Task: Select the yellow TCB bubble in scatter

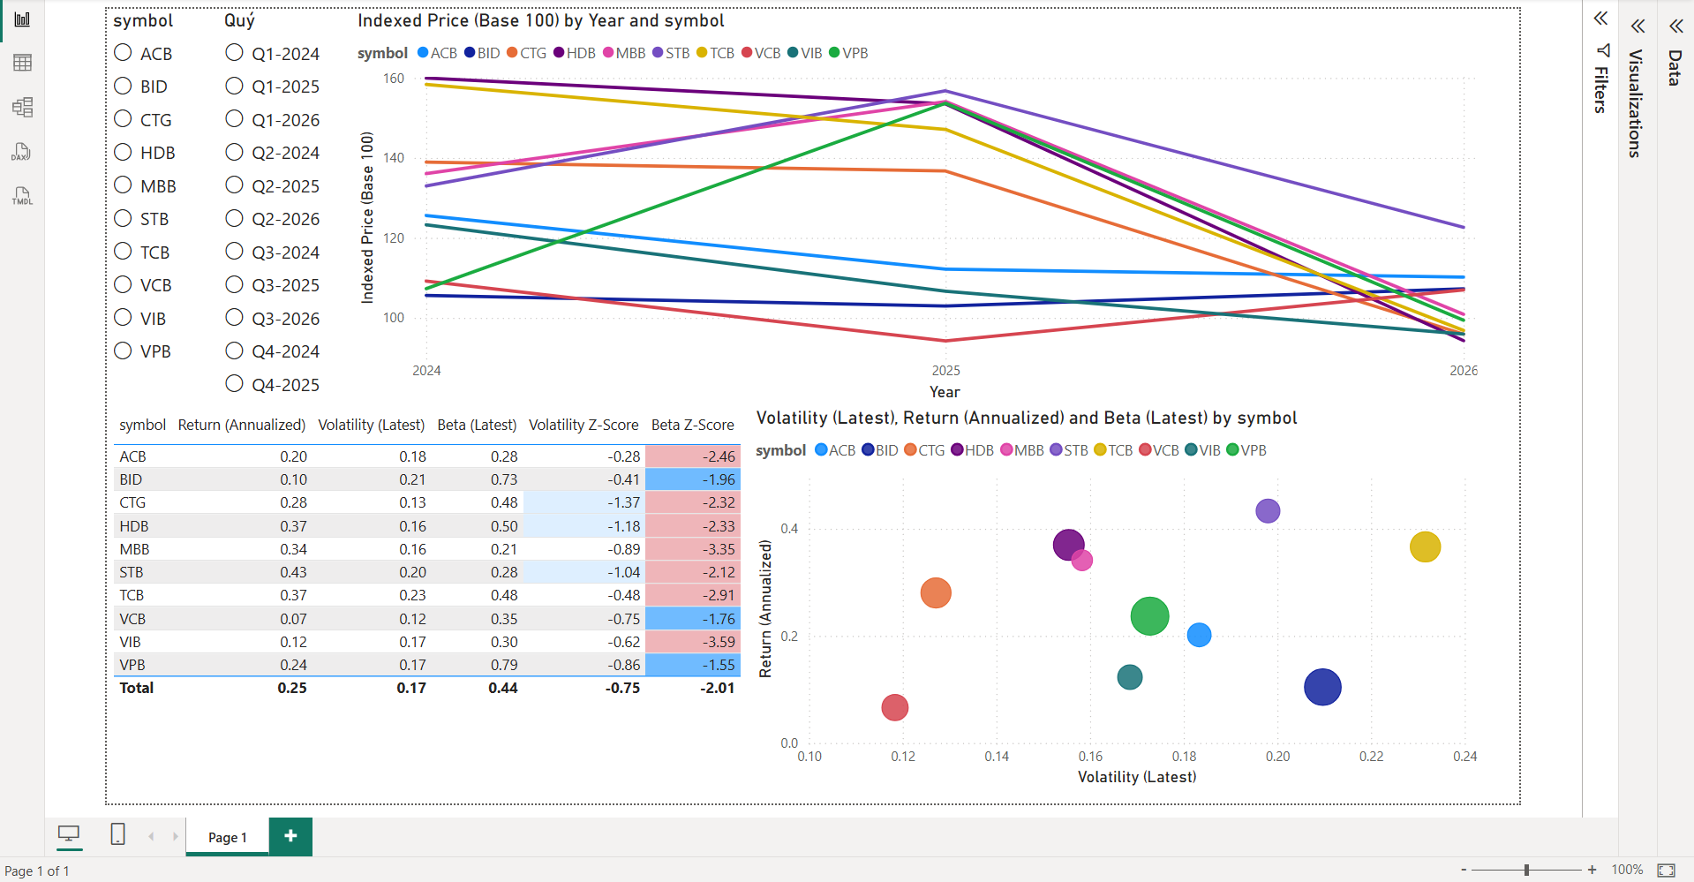Action: click(1425, 547)
